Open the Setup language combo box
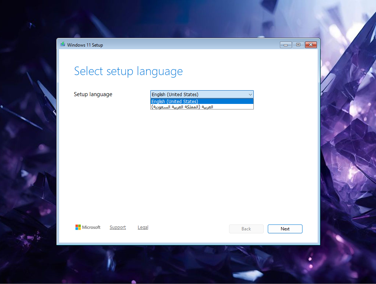This screenshot has height=284, width=376. click(x=202, y=94)
